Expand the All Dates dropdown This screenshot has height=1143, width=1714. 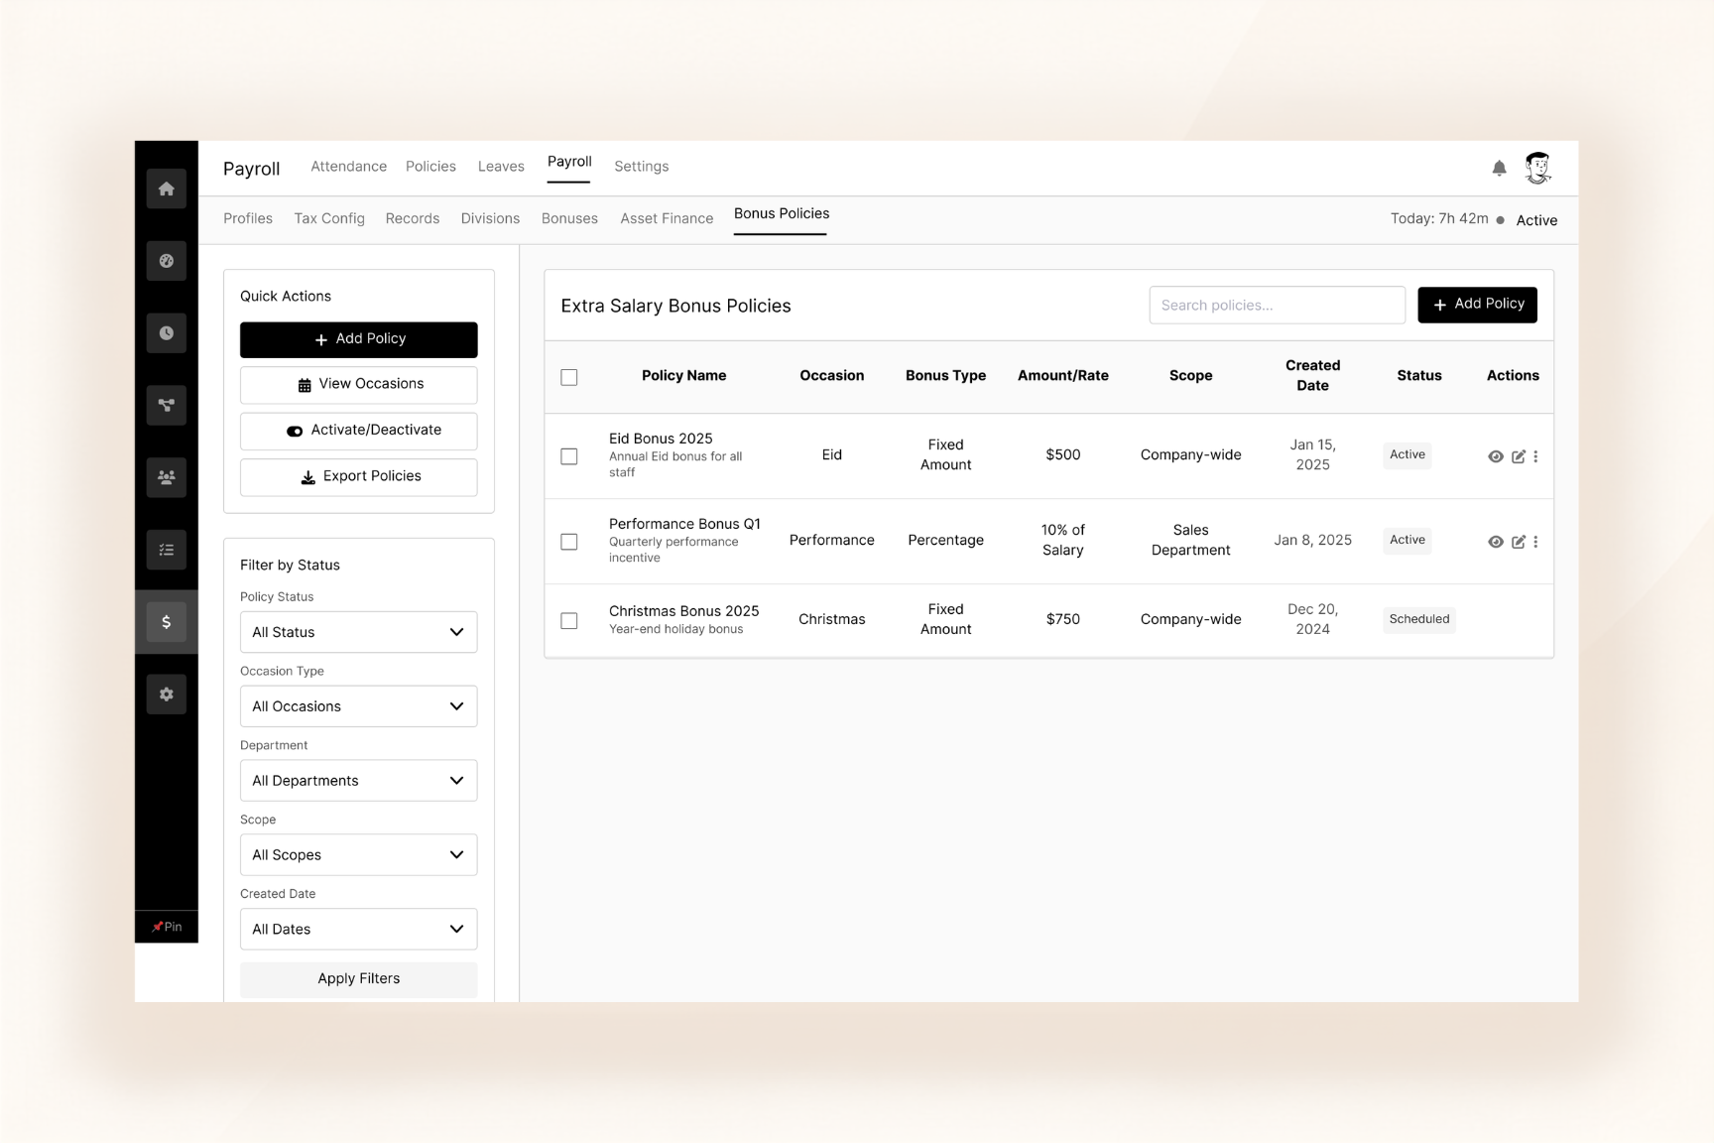click(x=358, y=930)
